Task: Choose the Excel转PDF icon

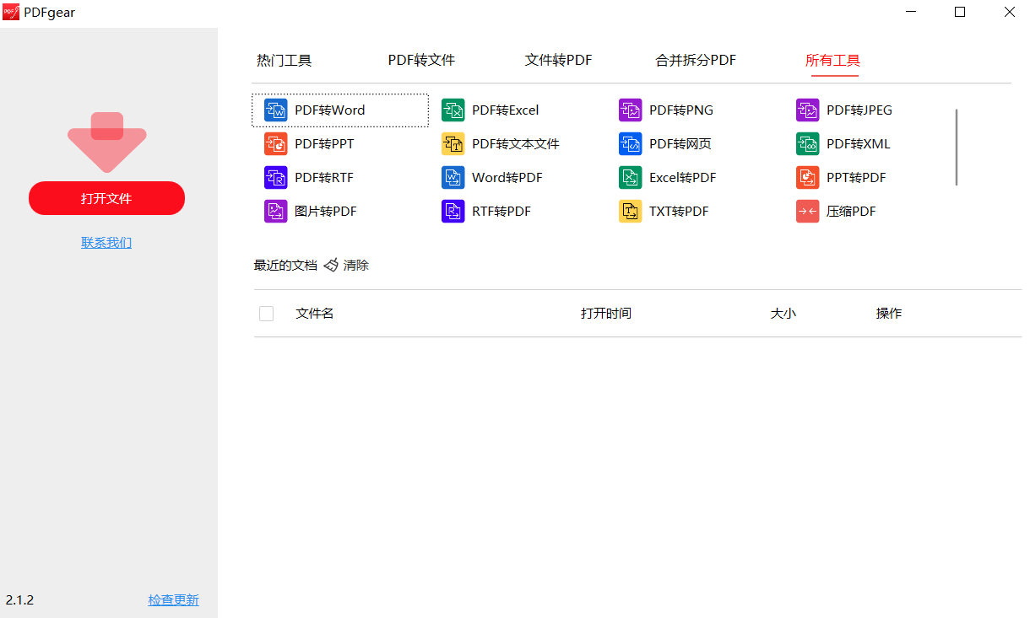Action: point(631,178)
